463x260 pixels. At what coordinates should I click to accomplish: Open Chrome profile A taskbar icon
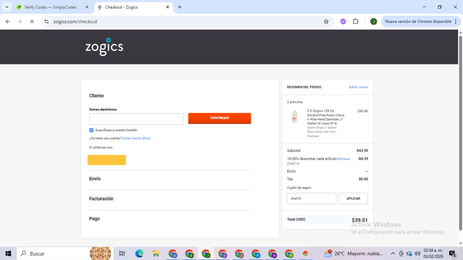pos(173,254)
